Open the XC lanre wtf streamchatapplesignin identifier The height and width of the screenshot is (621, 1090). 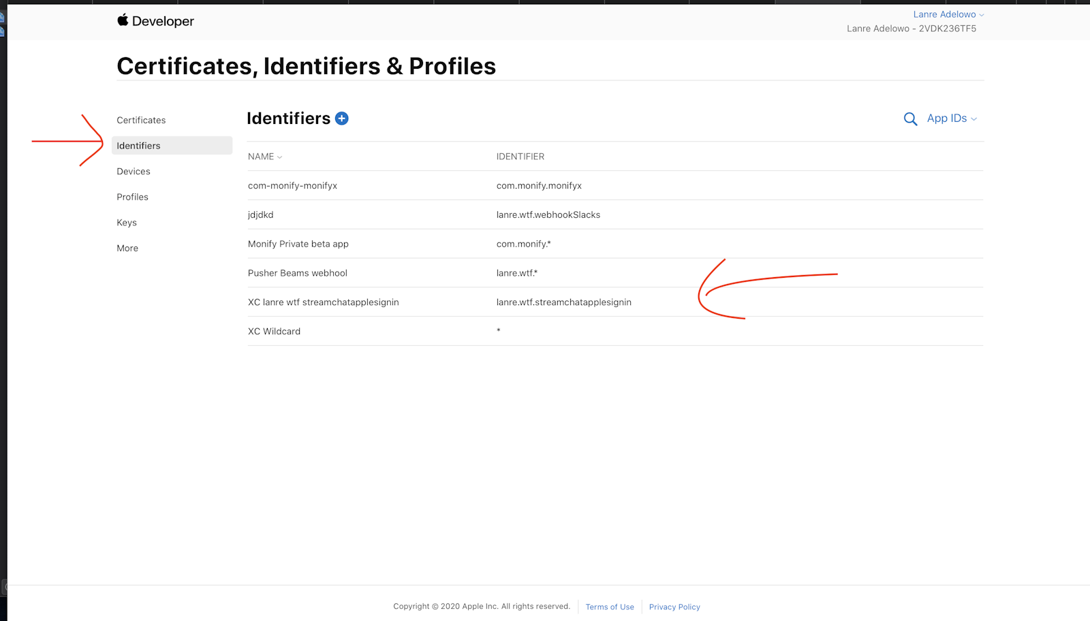(323, 302)
